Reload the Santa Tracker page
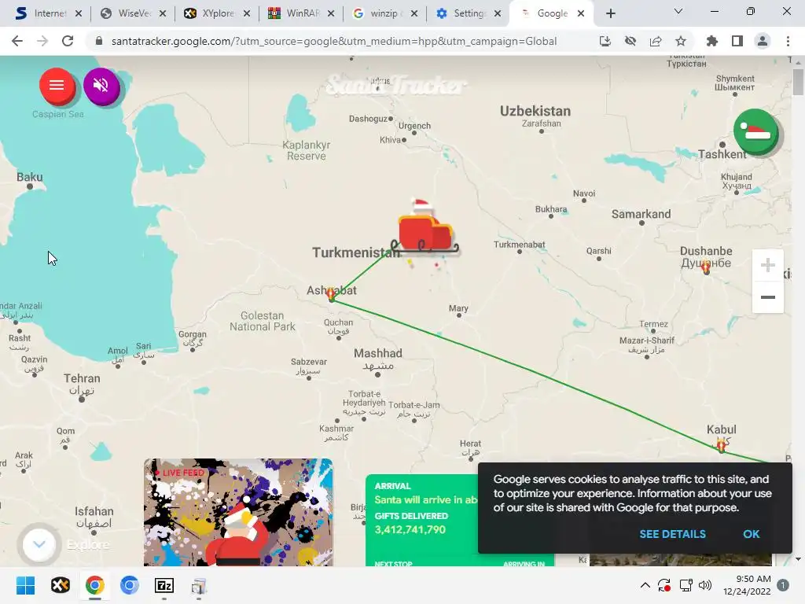 tap(68, 41)
